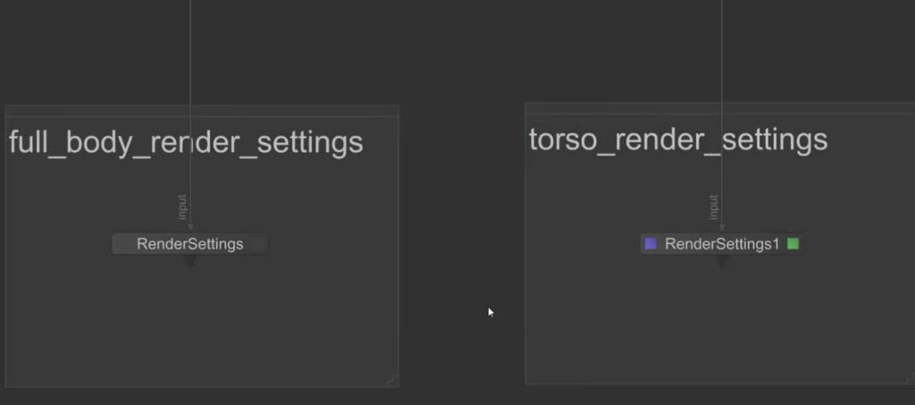Toggle the blue view flag on RenderSettings1
The height and width of the screenshot is (405, 915).
[x=651, y=244]
